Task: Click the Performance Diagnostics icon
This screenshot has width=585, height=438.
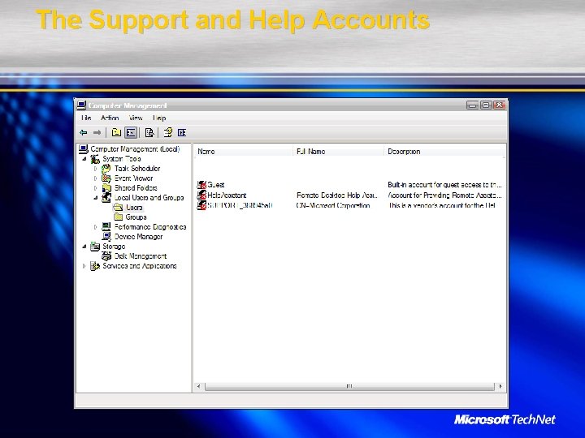Action: point(106,226)
